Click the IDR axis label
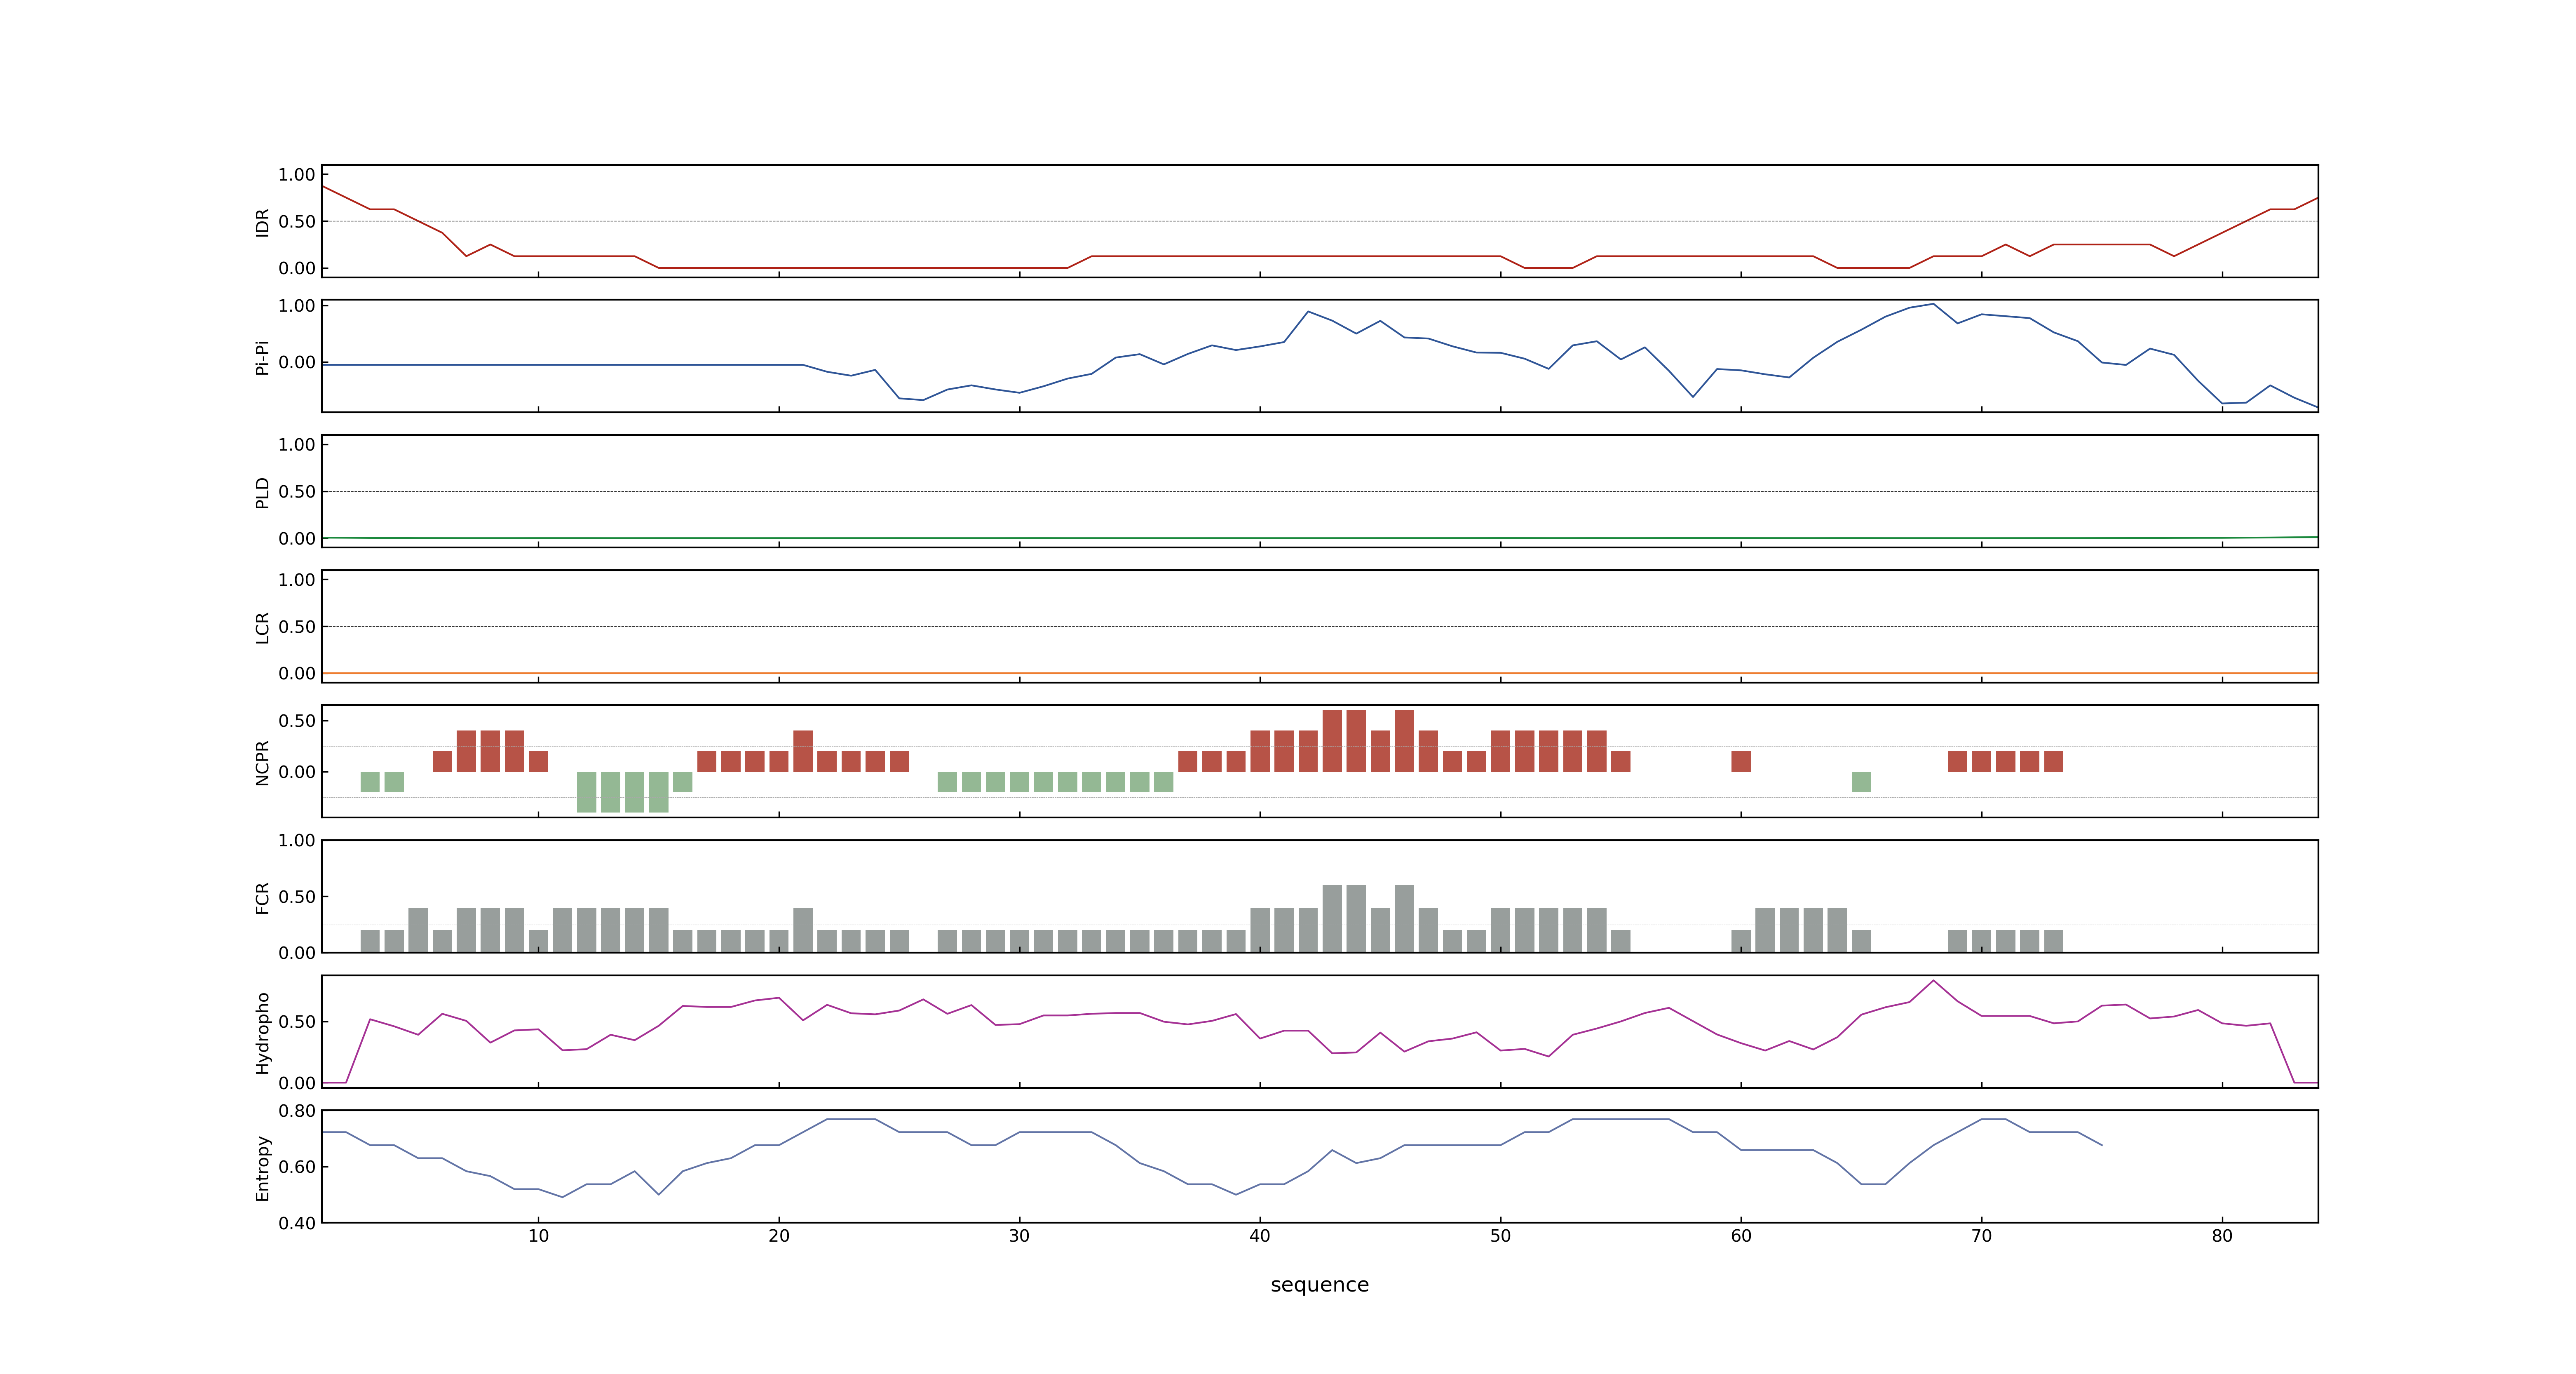The width and height of the screenshot is (2576, 1374). 262,222
